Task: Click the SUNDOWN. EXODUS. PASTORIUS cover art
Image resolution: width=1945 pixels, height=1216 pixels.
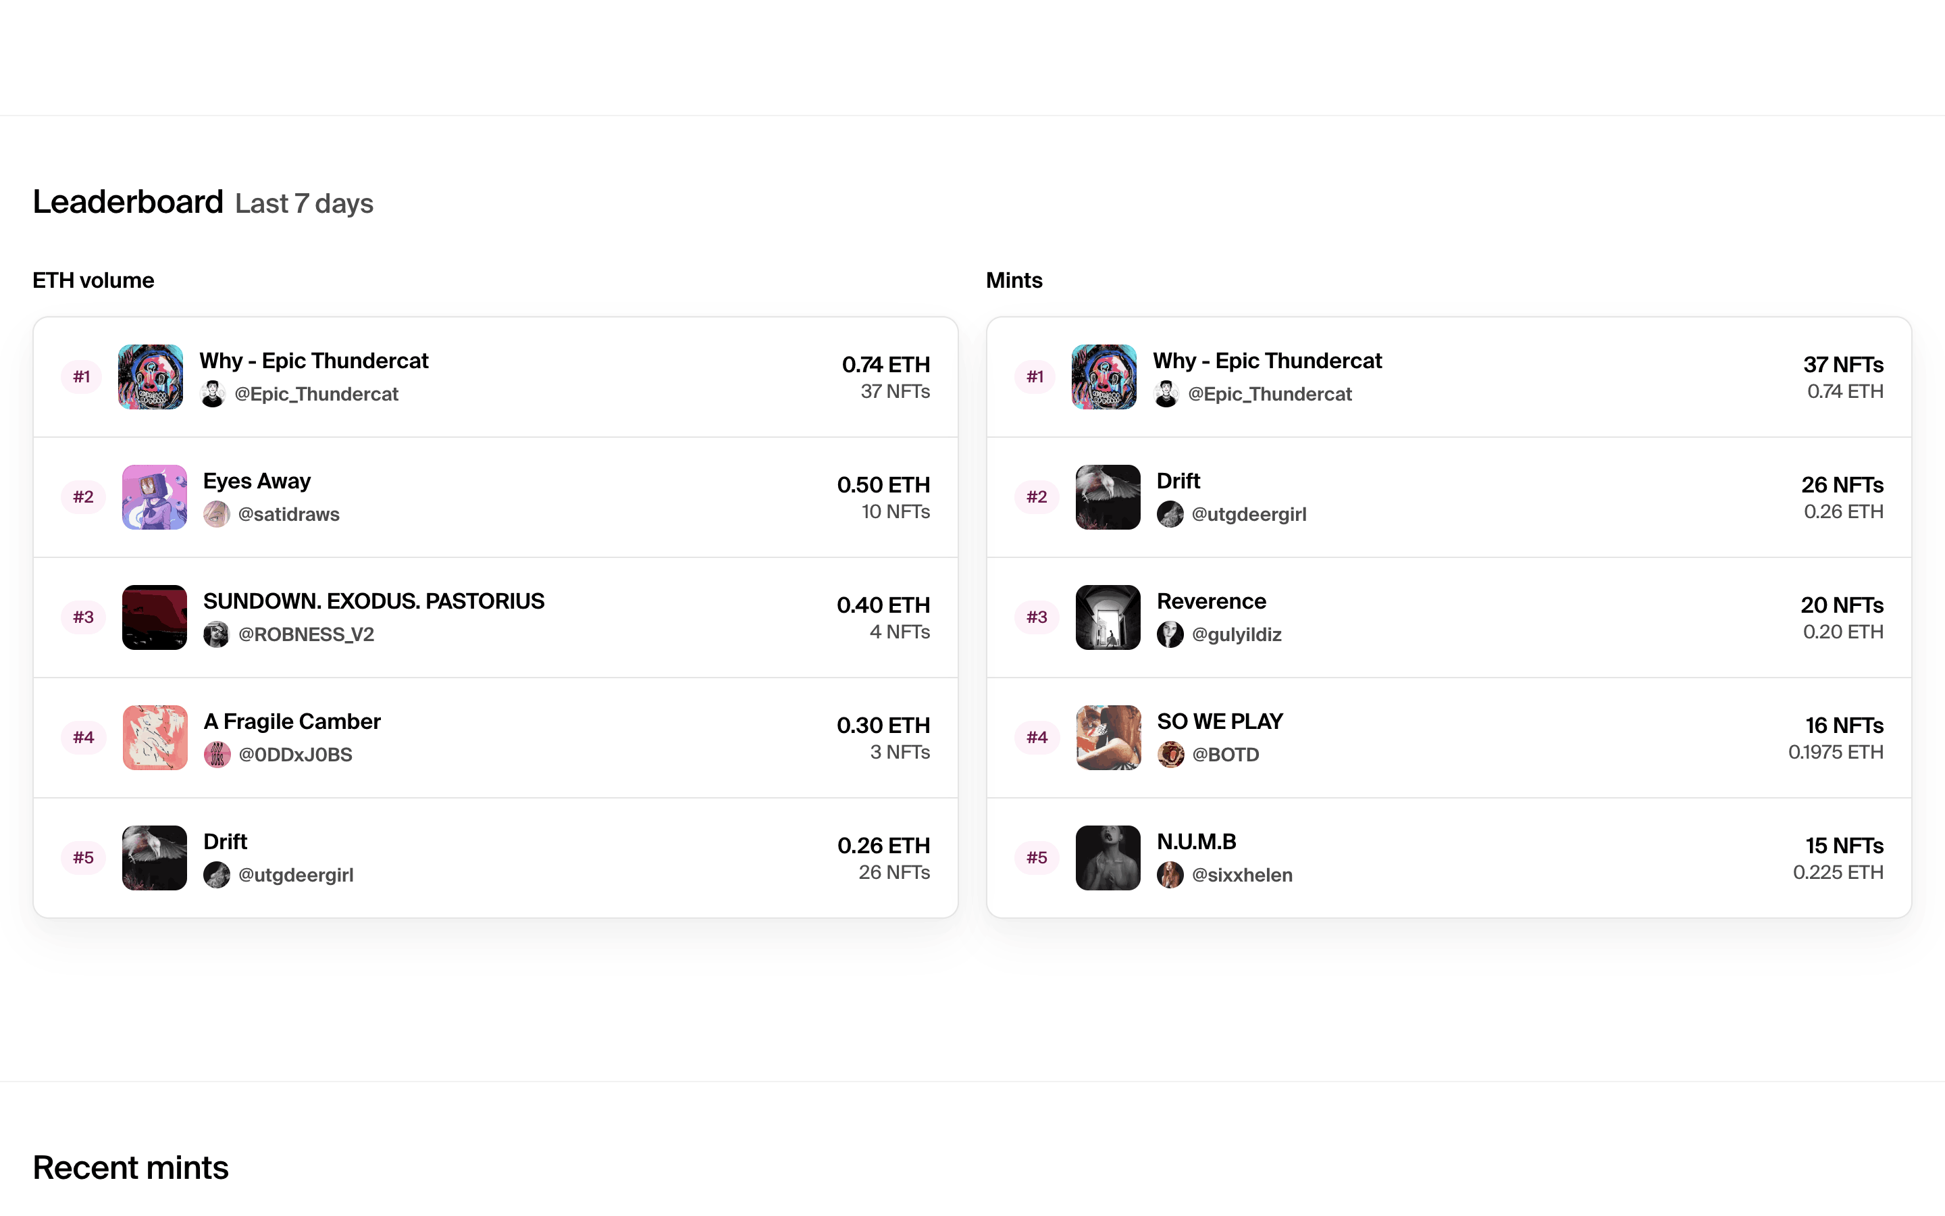Action: click(x=154, y=617)
